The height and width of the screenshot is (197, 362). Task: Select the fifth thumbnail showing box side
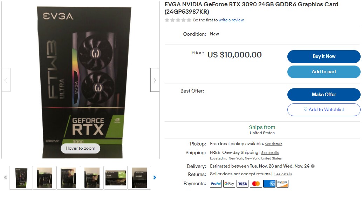tap(116, 178)
